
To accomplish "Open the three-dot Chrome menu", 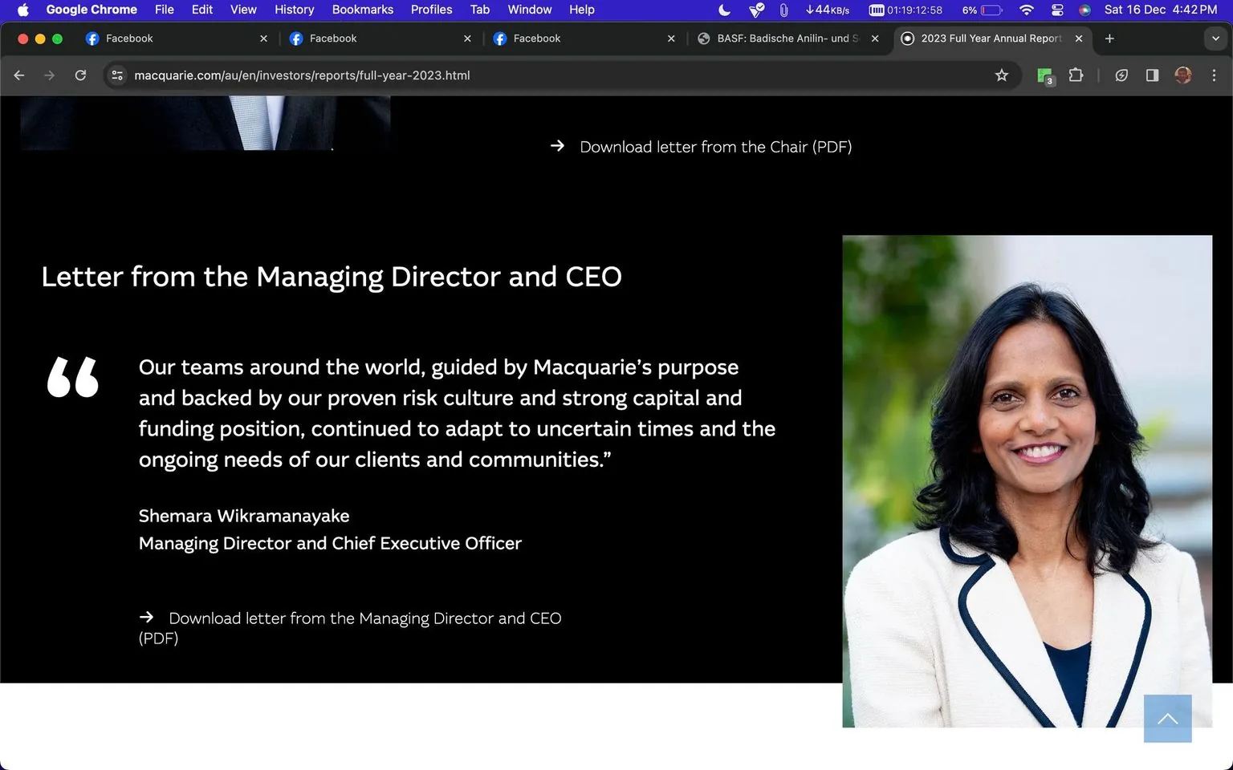I will (1215, 75).
